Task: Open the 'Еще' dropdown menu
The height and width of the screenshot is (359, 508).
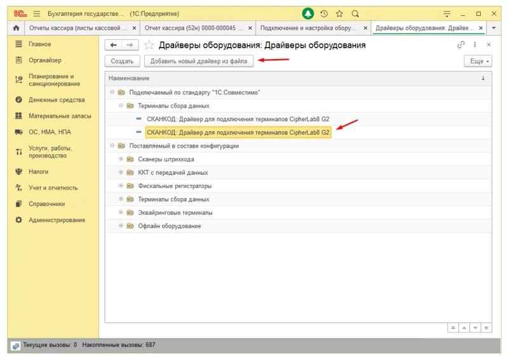Action: pos(478,61)
